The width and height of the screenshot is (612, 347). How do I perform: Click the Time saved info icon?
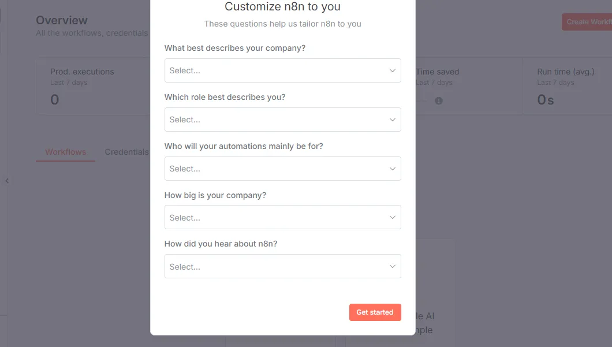click(x=439, y=100)
